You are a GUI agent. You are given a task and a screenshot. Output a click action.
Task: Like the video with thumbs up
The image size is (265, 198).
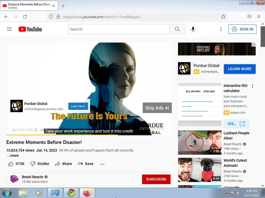coord(16,164)
